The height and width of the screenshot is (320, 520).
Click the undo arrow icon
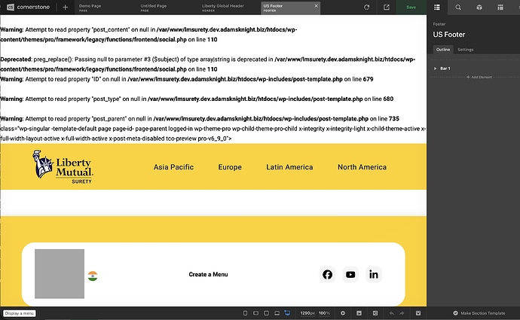click(392, 313)
